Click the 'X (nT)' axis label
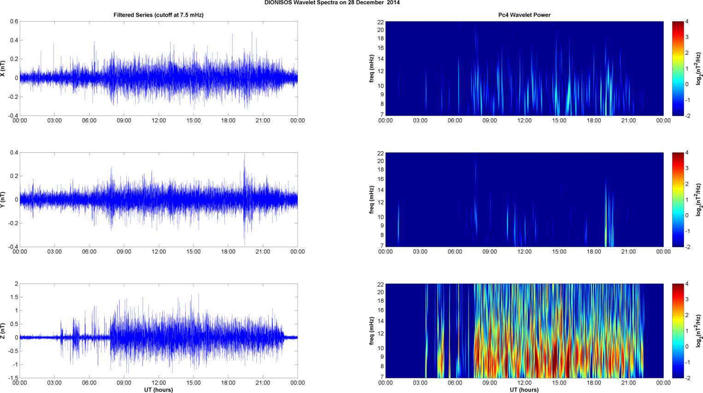 pyautogui.click(x=3, y=69)
